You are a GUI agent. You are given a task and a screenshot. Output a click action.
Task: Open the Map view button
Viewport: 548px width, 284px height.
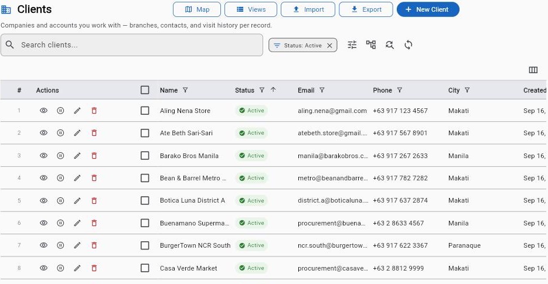(x=197, y=9)
